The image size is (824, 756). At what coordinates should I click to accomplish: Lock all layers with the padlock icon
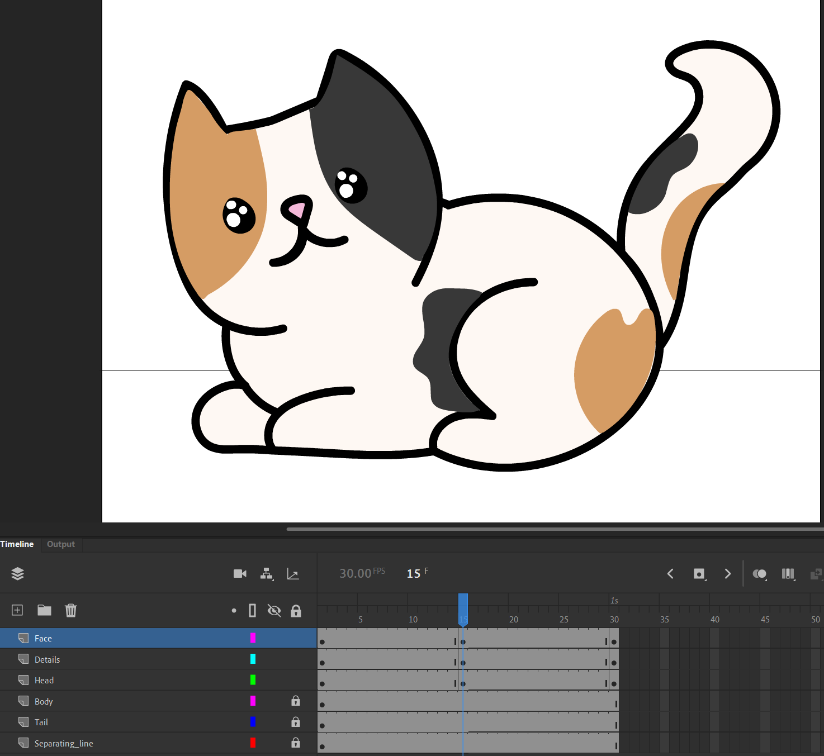pyautogui.click(x=296, y=610)
